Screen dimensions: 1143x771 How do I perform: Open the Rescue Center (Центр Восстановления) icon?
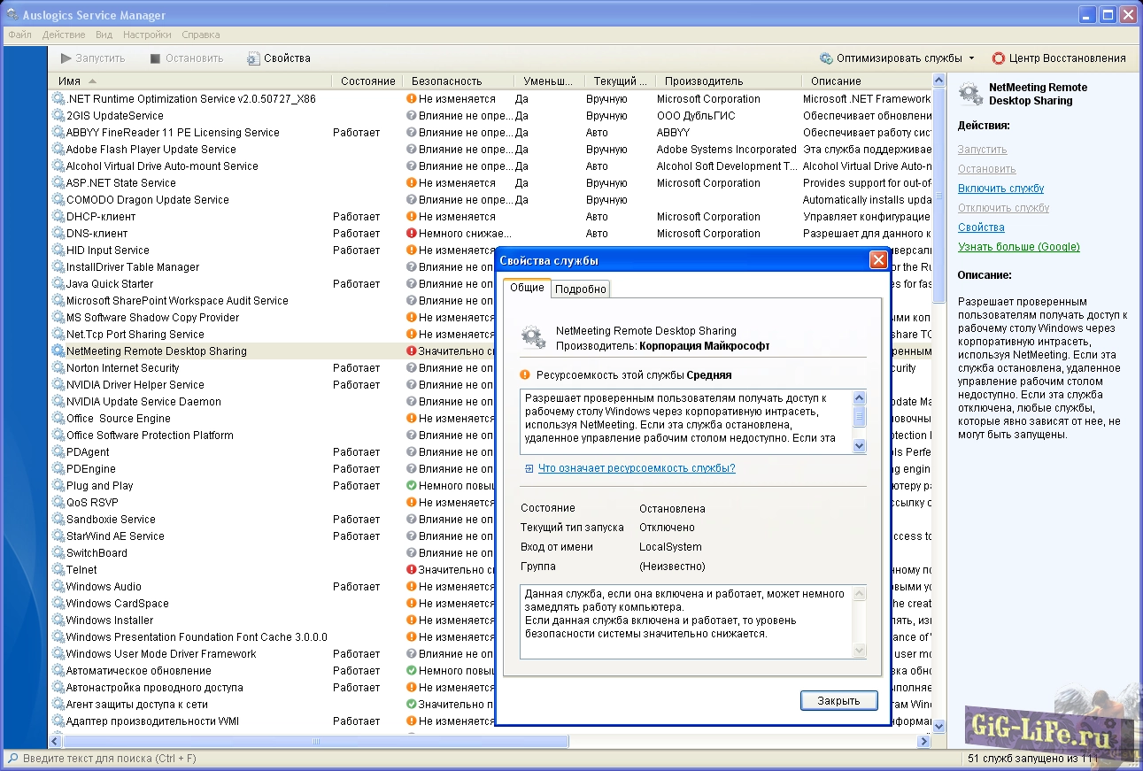pyautogui.click(x=999, y=58)
